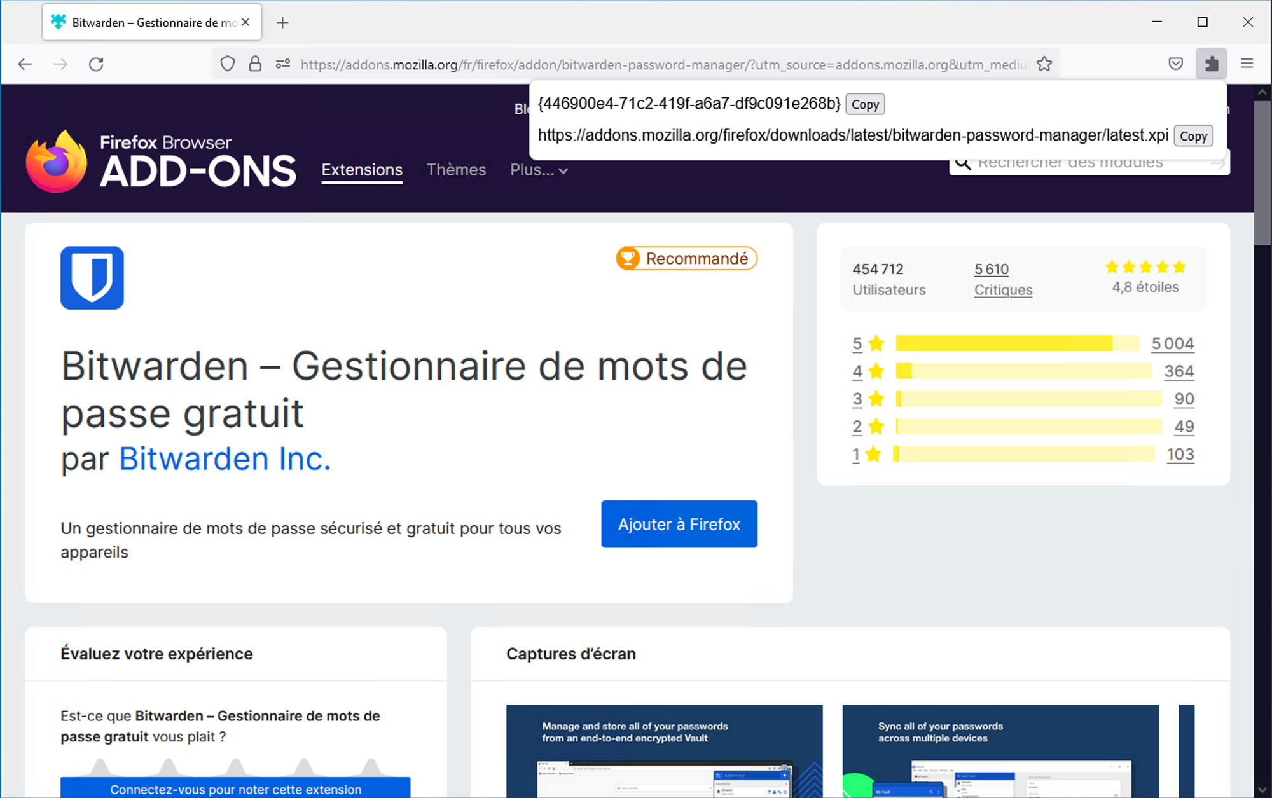Click Ajouter à Firefox button

pos(679,524)
